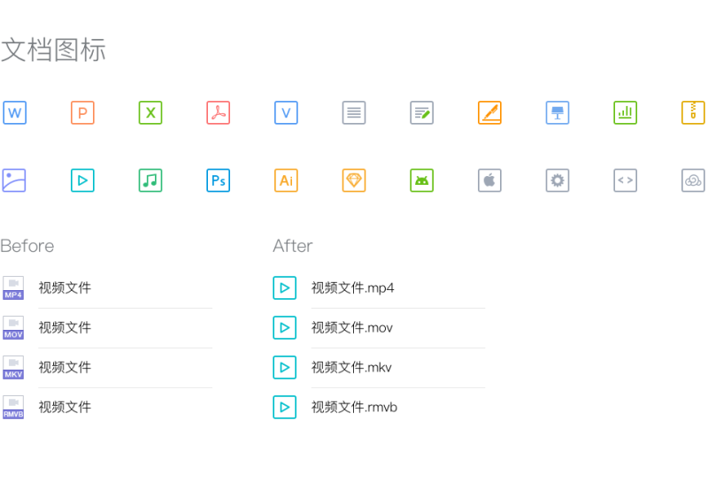Click the green Android robot icon
Screen dimensions: 708x497
click(422, 180)
